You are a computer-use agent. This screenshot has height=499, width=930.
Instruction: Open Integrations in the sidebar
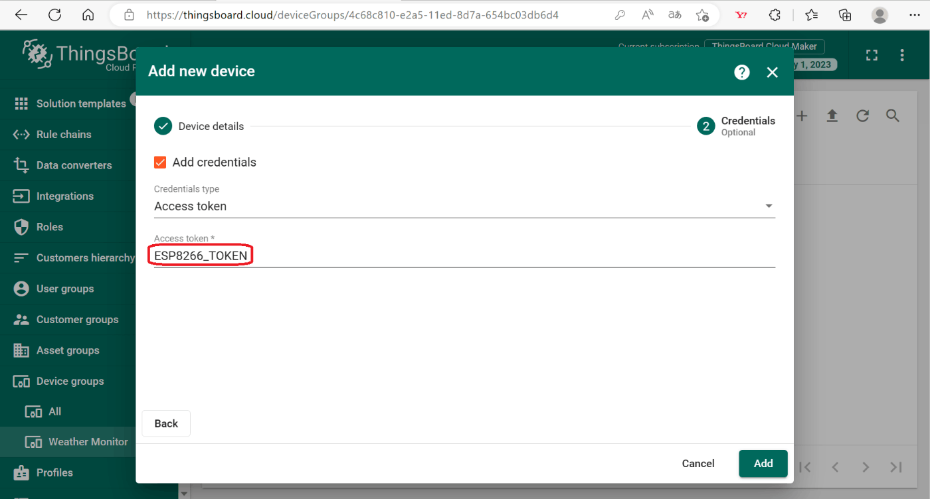point(68,196)
